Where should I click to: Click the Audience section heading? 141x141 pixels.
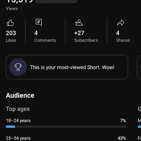(x=20, y=95)
